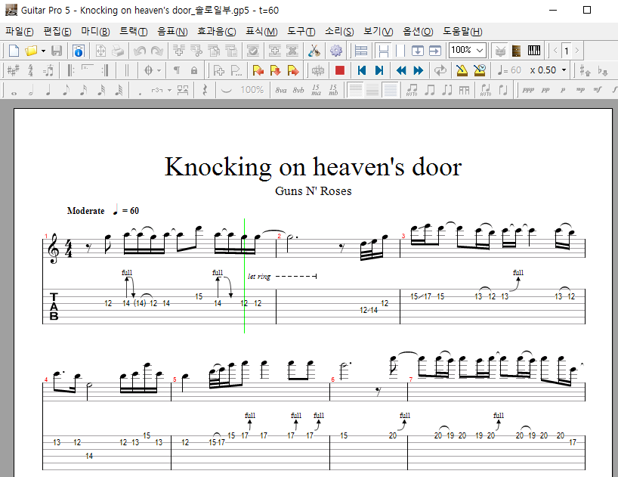Viewport: 618px width, 477px height.
Task: Toggle the metronome
Action: point(462,70)
